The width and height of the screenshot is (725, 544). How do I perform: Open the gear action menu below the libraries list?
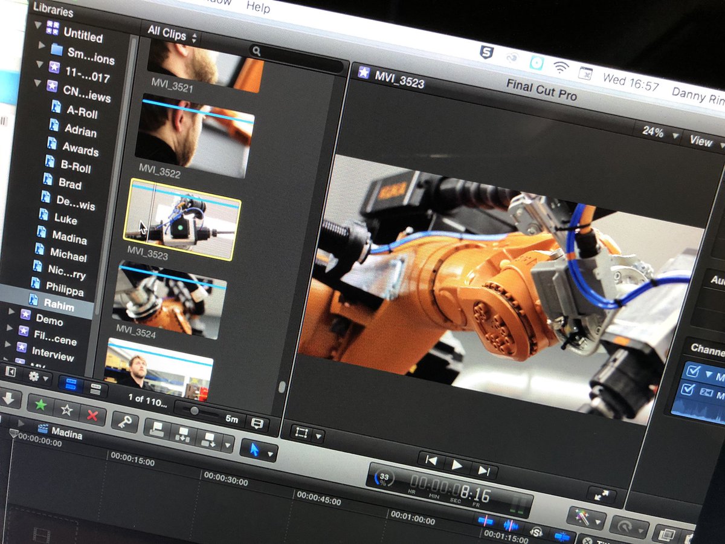coord(37,377)
